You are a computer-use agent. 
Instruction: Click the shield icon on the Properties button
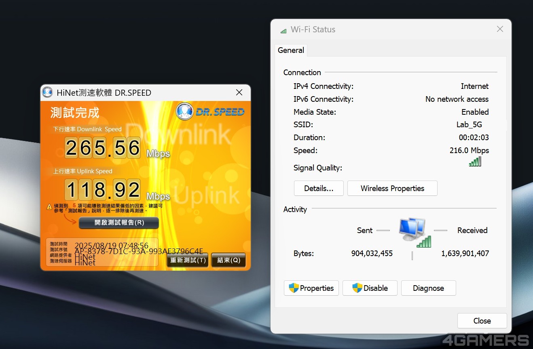[x=294, y=288]
